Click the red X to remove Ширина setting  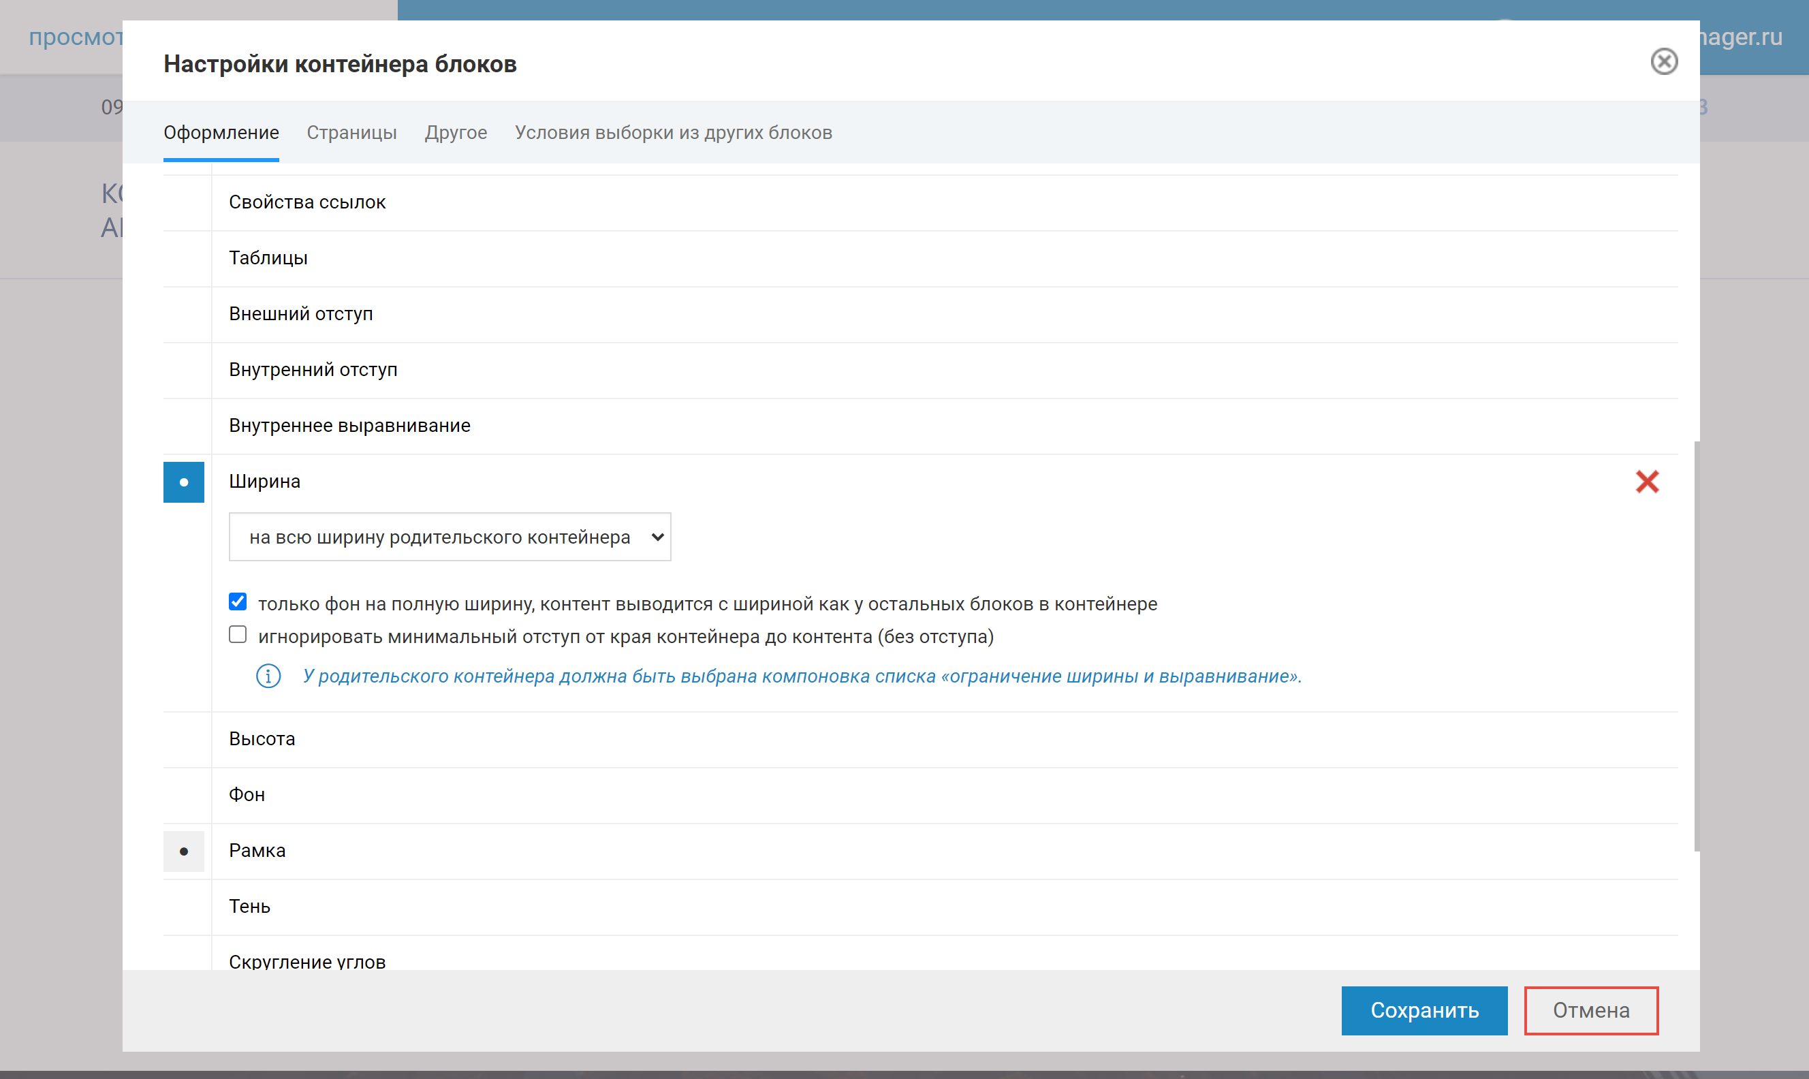[1646, 482]
